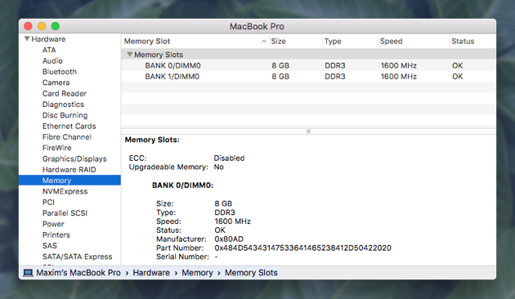The height and width of the screenshot is (299, 515).
Task: Open the Camera hardware section
Action: click(x=56, y=83)
